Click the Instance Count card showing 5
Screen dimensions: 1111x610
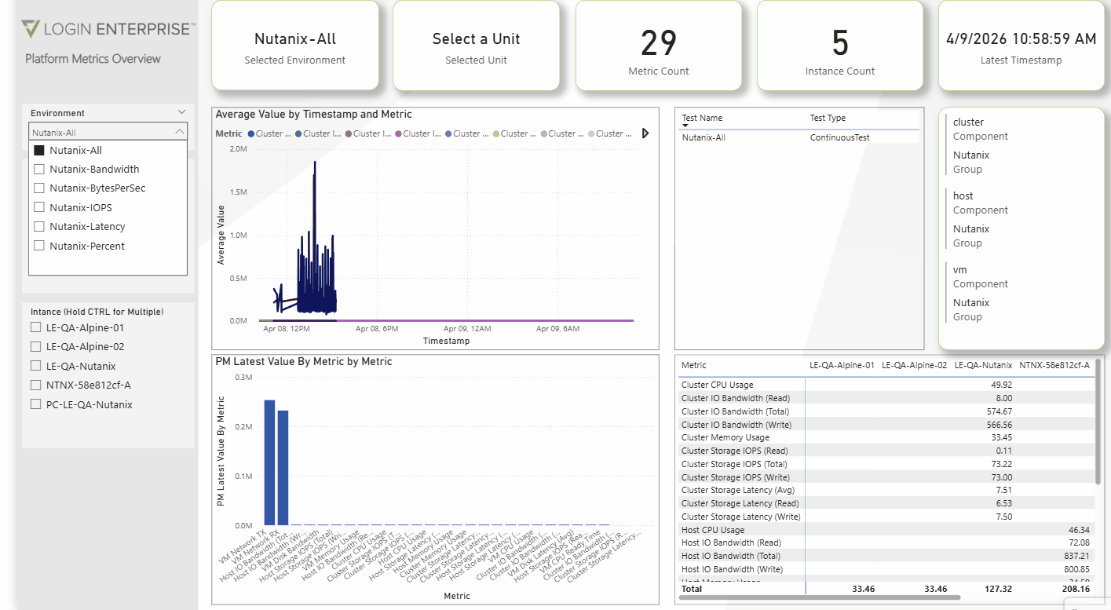tap(840, 46)
